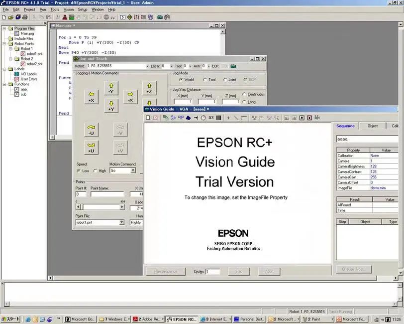
Task: Jog the robot in +Y direction
Action: coord(111,106)
